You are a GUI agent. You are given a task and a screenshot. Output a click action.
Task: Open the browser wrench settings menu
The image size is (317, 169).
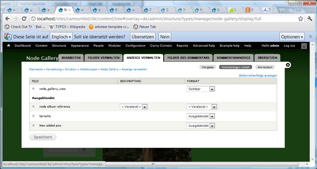[x=310, y=19]
